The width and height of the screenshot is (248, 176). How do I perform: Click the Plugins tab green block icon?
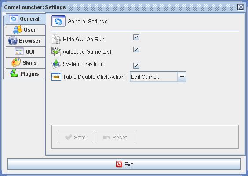coord(14,73)
